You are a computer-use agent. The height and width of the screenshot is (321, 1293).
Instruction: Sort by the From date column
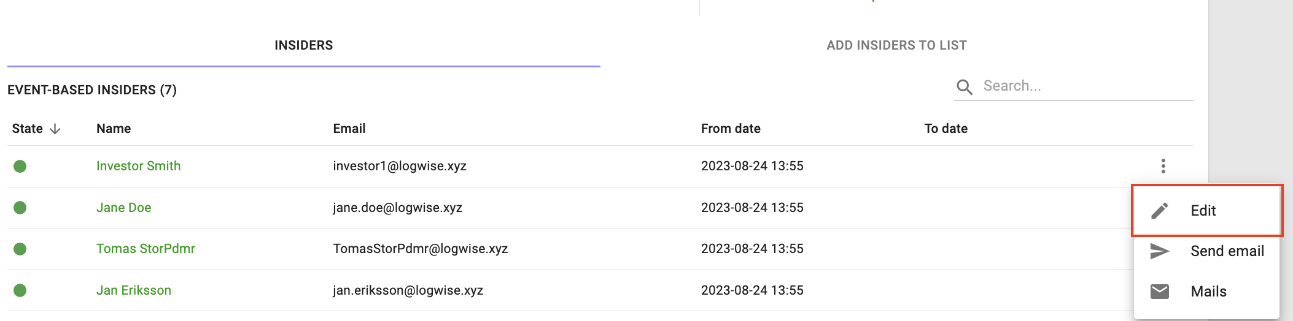[x=731, y=129]
